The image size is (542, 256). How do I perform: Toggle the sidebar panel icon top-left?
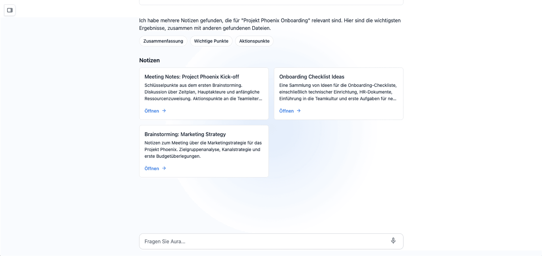point(10,10)
